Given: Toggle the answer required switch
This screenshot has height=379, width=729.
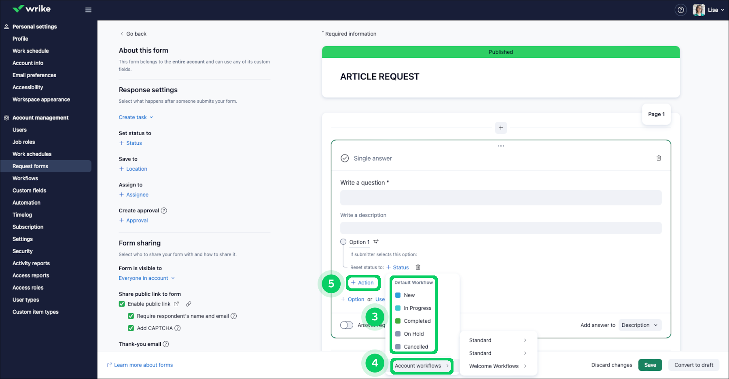Looking at the screenshot, I should [347, 325].
